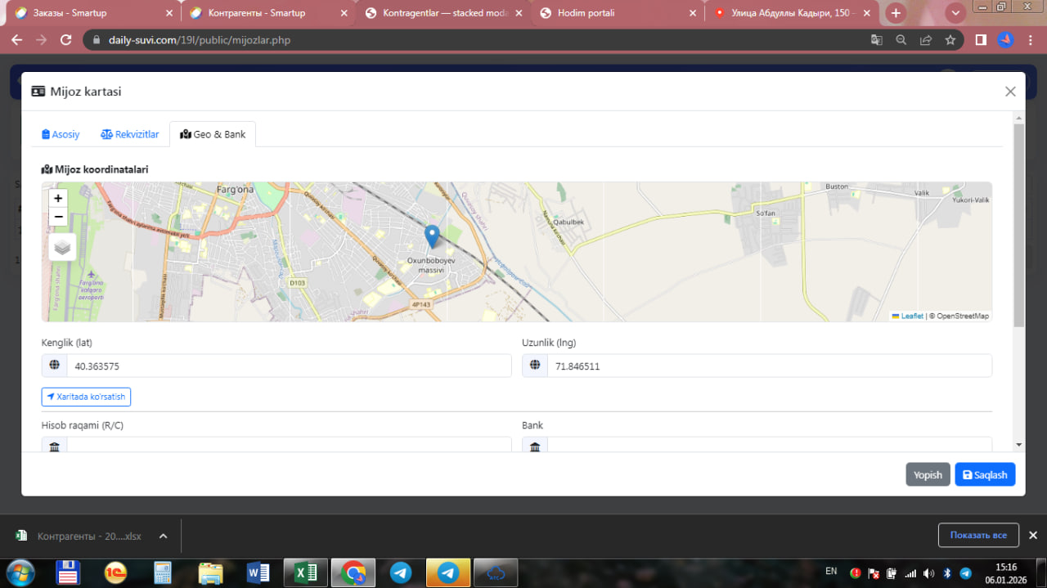Click the Uzunlik longitude input field
The height and width of the screenshot is (588, 1047).
tap(768, 366)
